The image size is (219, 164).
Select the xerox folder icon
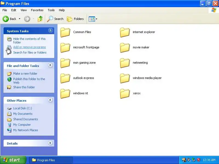click(x=125, y=94)
